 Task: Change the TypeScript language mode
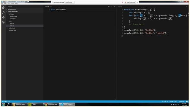coord(181,102)
